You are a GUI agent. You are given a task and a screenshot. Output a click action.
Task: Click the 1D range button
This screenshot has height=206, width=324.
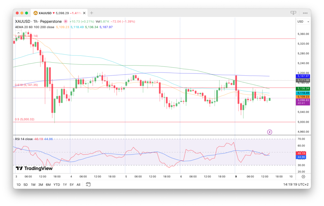point(18,184)
